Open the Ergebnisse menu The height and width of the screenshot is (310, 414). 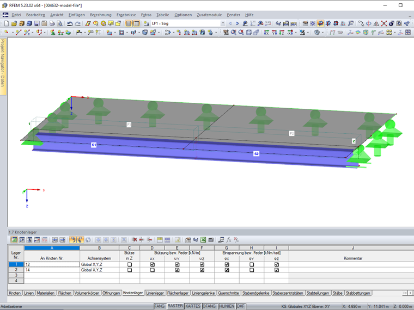126,15
